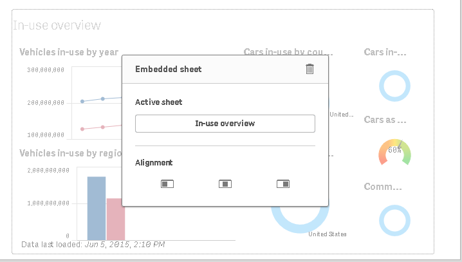
Task: Delete the embedded sheet with trash icon
Action: (310, 69)
